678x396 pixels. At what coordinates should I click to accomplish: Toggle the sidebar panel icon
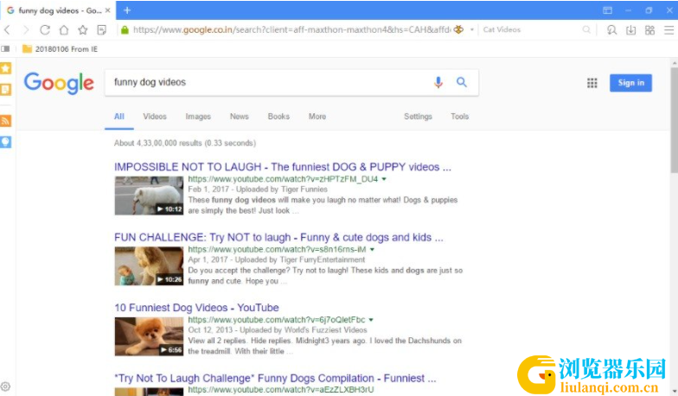[x=5, y=48]
